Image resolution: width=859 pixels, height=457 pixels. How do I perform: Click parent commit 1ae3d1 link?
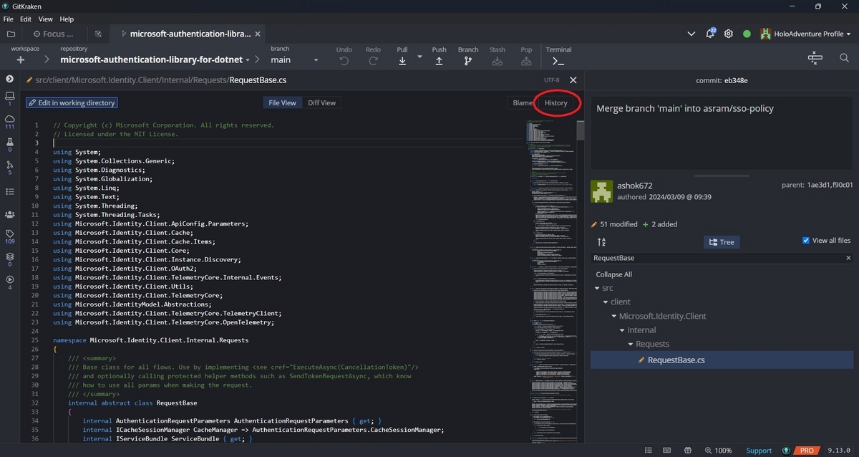(x=818, y=185)
